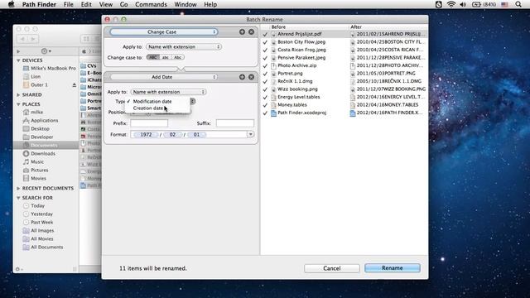Image resolution: width=530 pixels, height=298 pixels.
Task: Open the date Format token dropdown arrow
Action: (x=250, y=134)
